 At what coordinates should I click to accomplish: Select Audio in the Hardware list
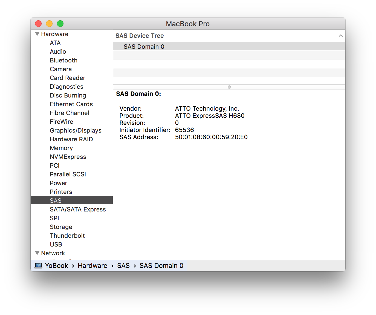click(x=58, y=52)
